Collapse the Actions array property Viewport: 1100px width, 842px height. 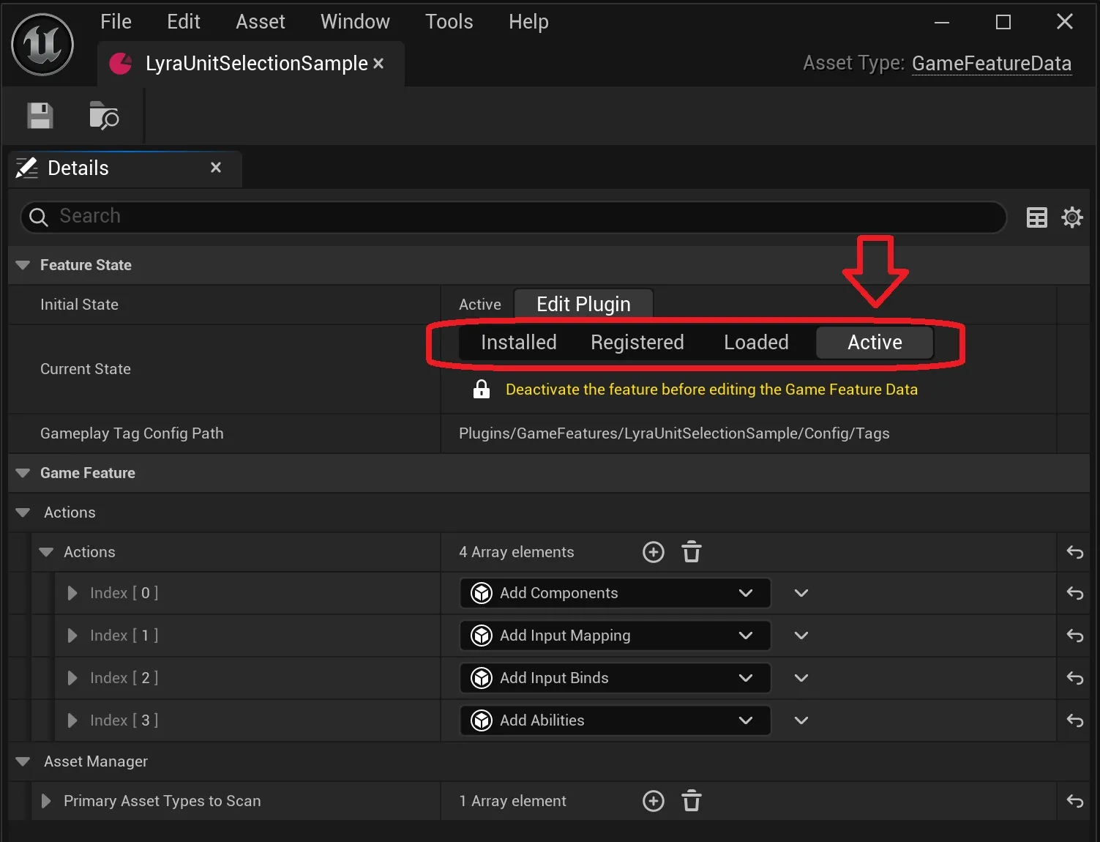coord(46,552)
